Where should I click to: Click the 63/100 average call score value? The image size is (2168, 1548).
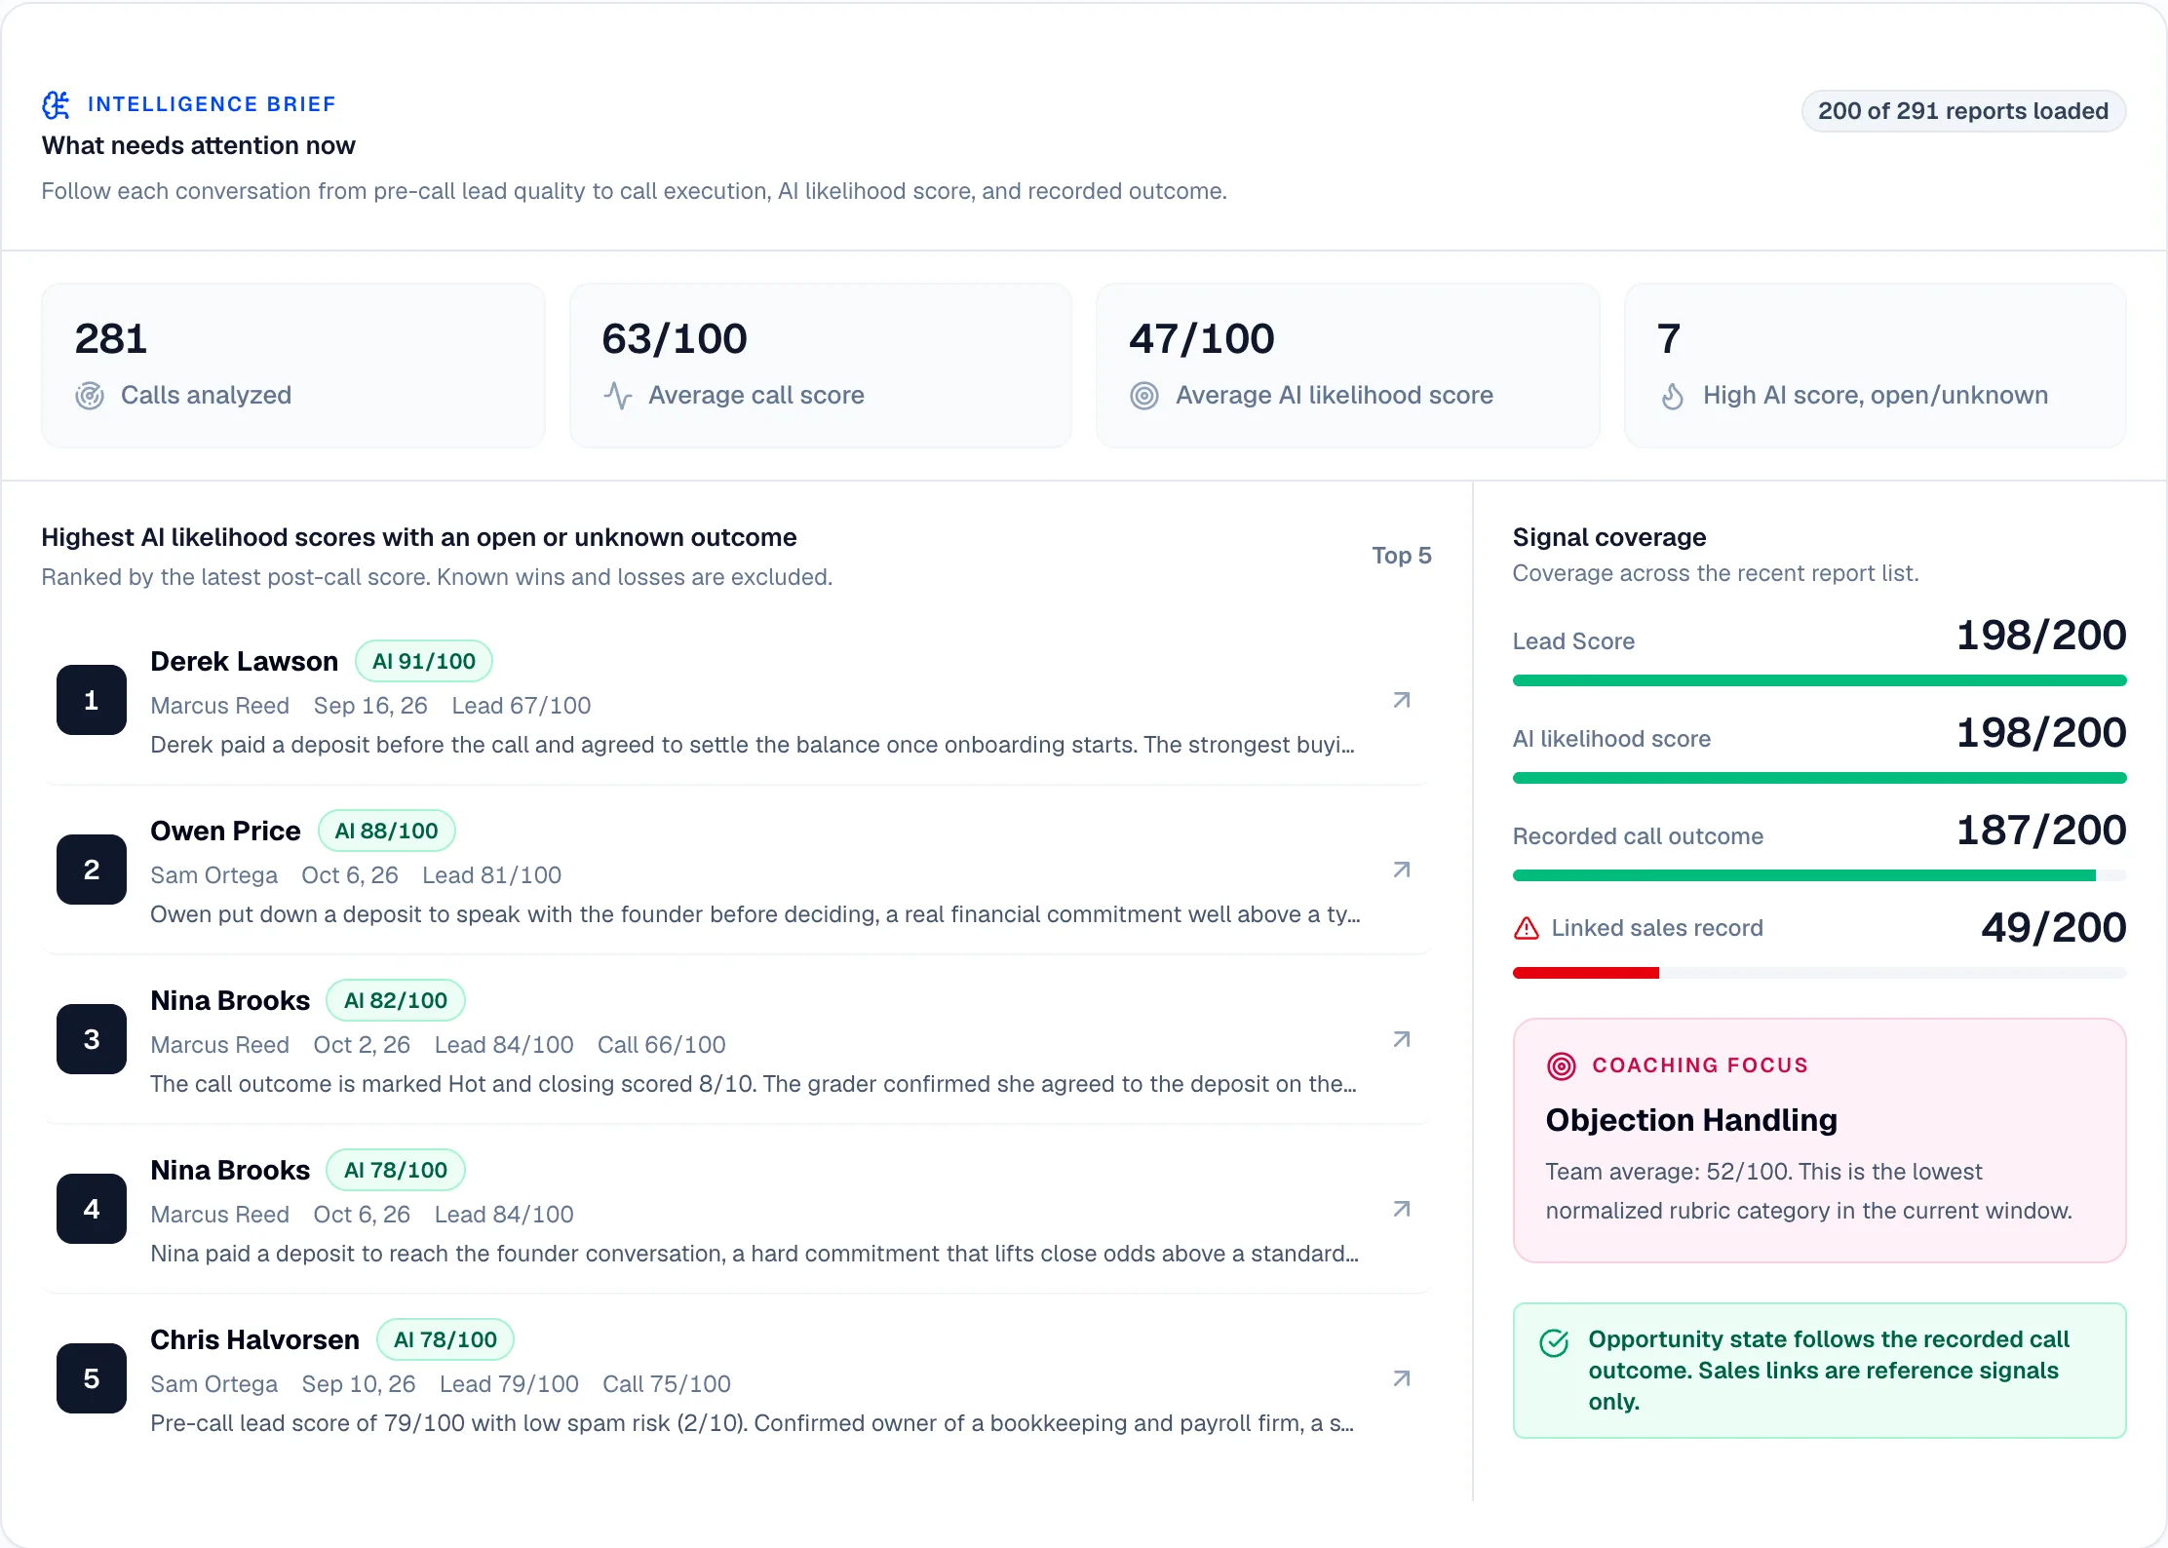[x=675, y=339]
